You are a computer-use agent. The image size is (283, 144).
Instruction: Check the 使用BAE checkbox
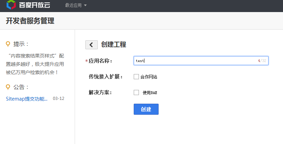click(x=136, y=93)
